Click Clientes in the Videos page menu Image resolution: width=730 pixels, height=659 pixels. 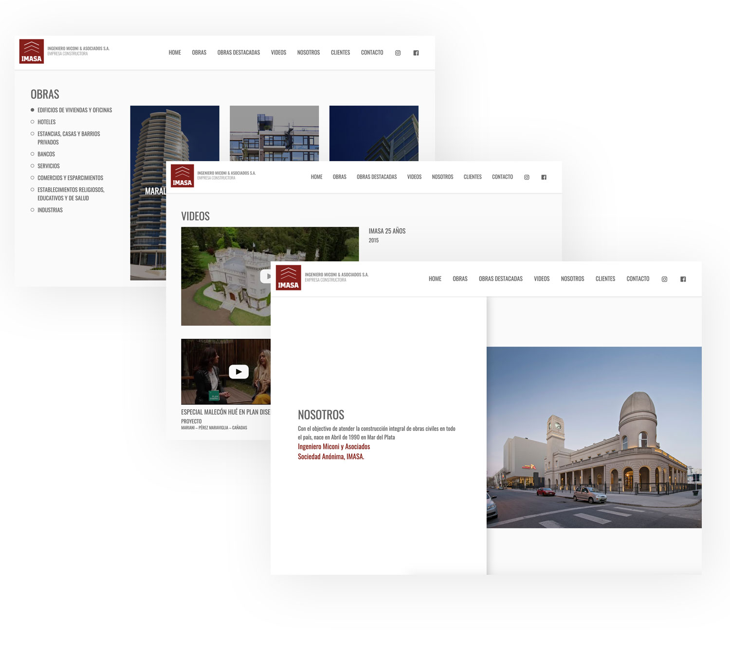[x=472, y=177]
